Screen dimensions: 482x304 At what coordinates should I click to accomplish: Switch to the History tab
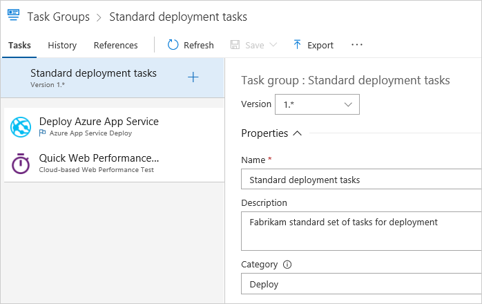[62, 45]
